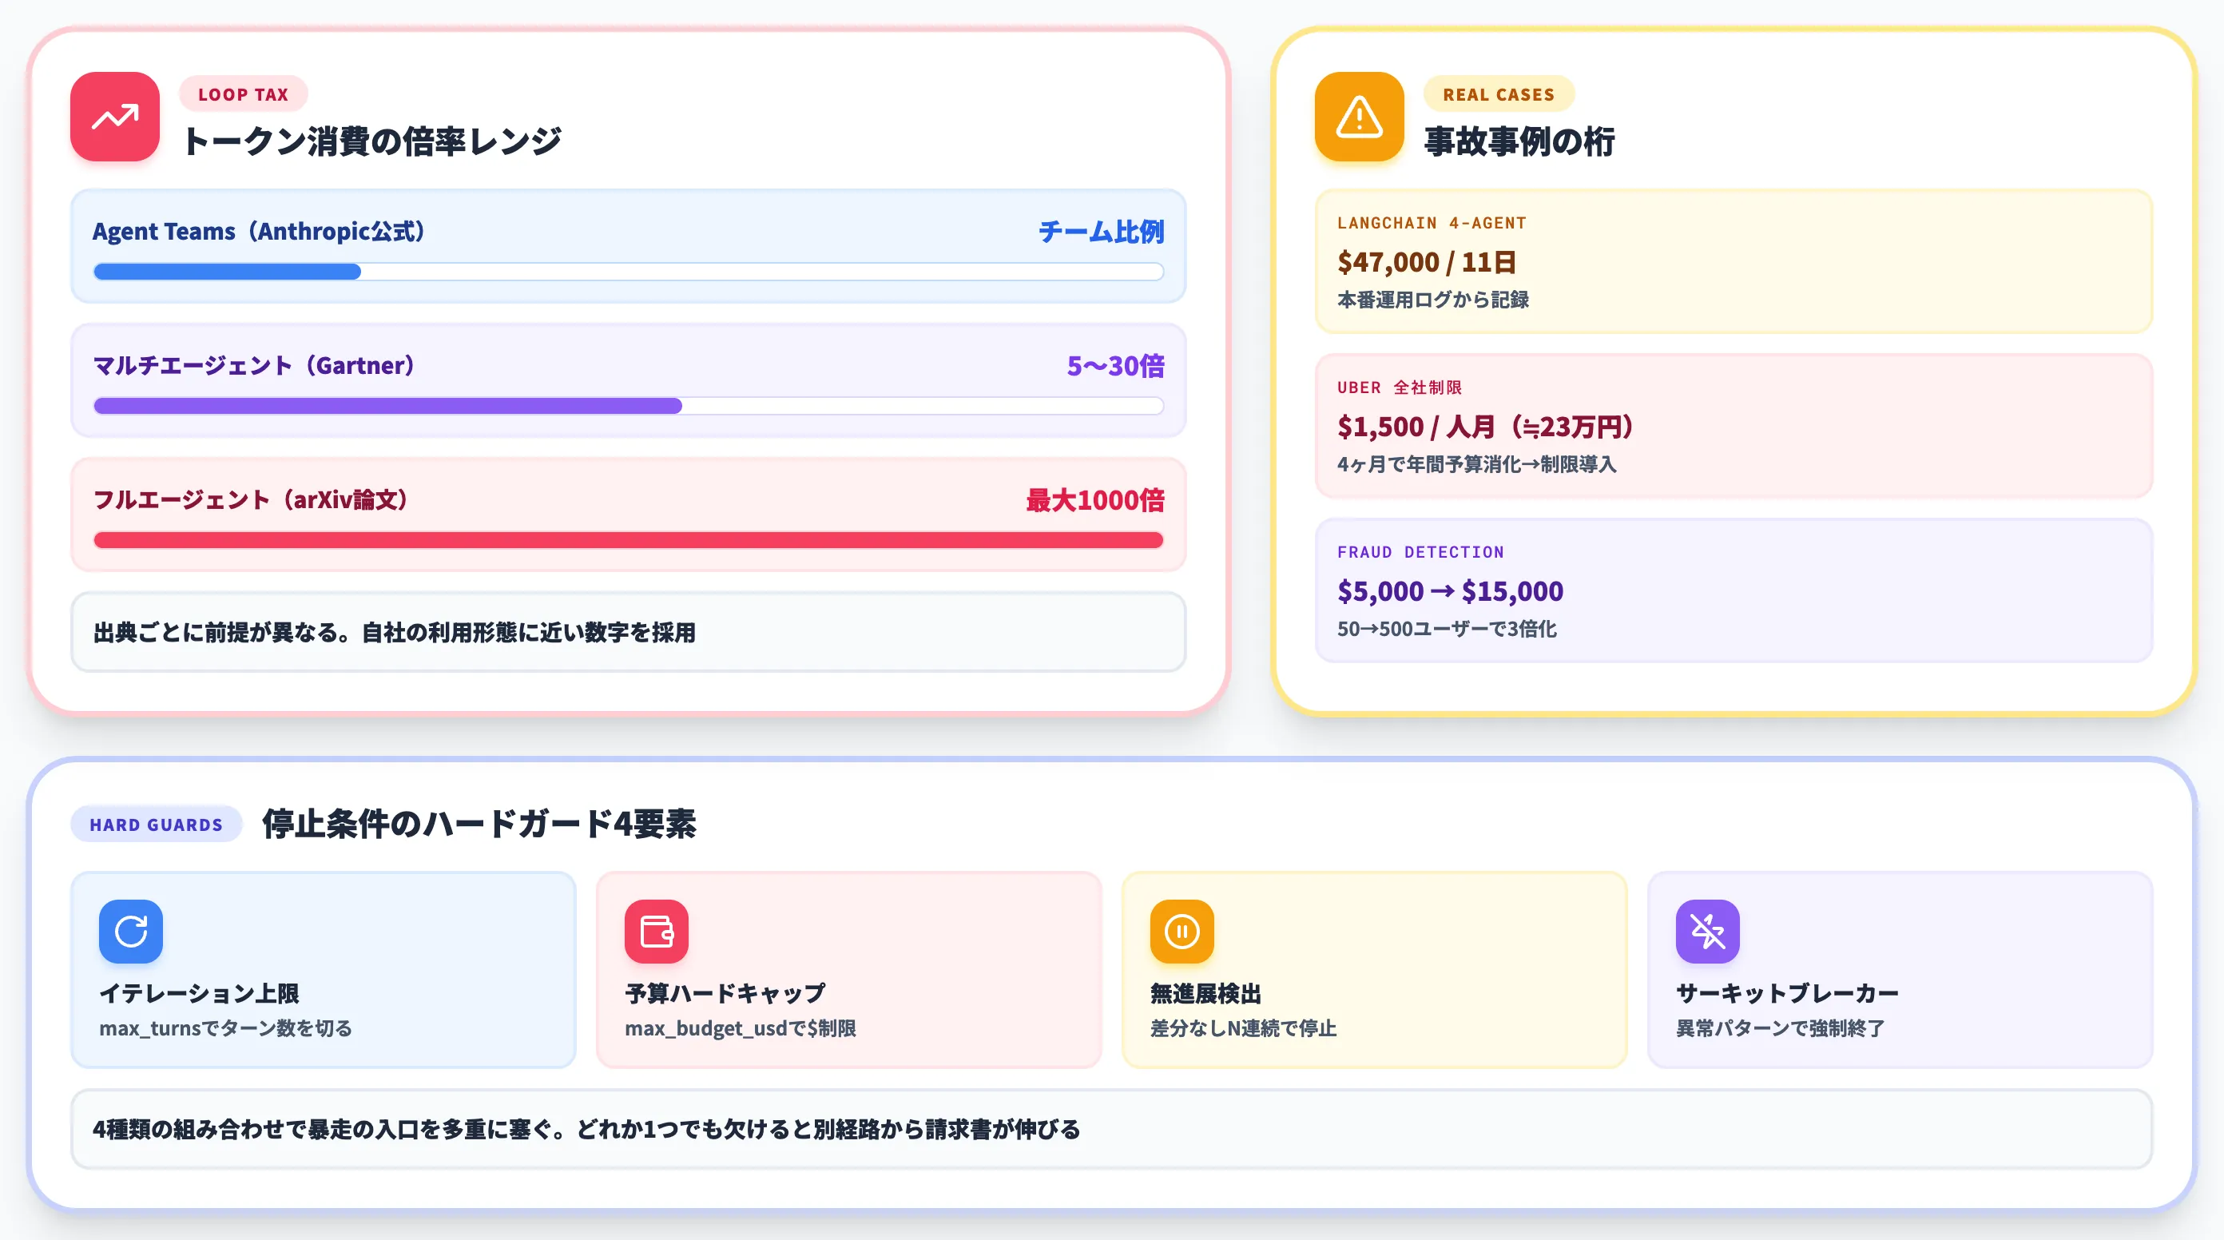
Task: Click the note 出典ごとに前提が異なる
Action: coord(395,632)
